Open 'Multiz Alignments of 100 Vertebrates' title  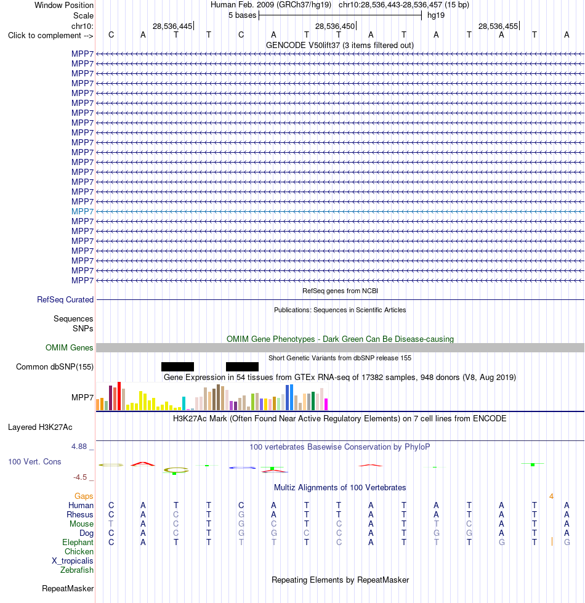pos(340,488)
